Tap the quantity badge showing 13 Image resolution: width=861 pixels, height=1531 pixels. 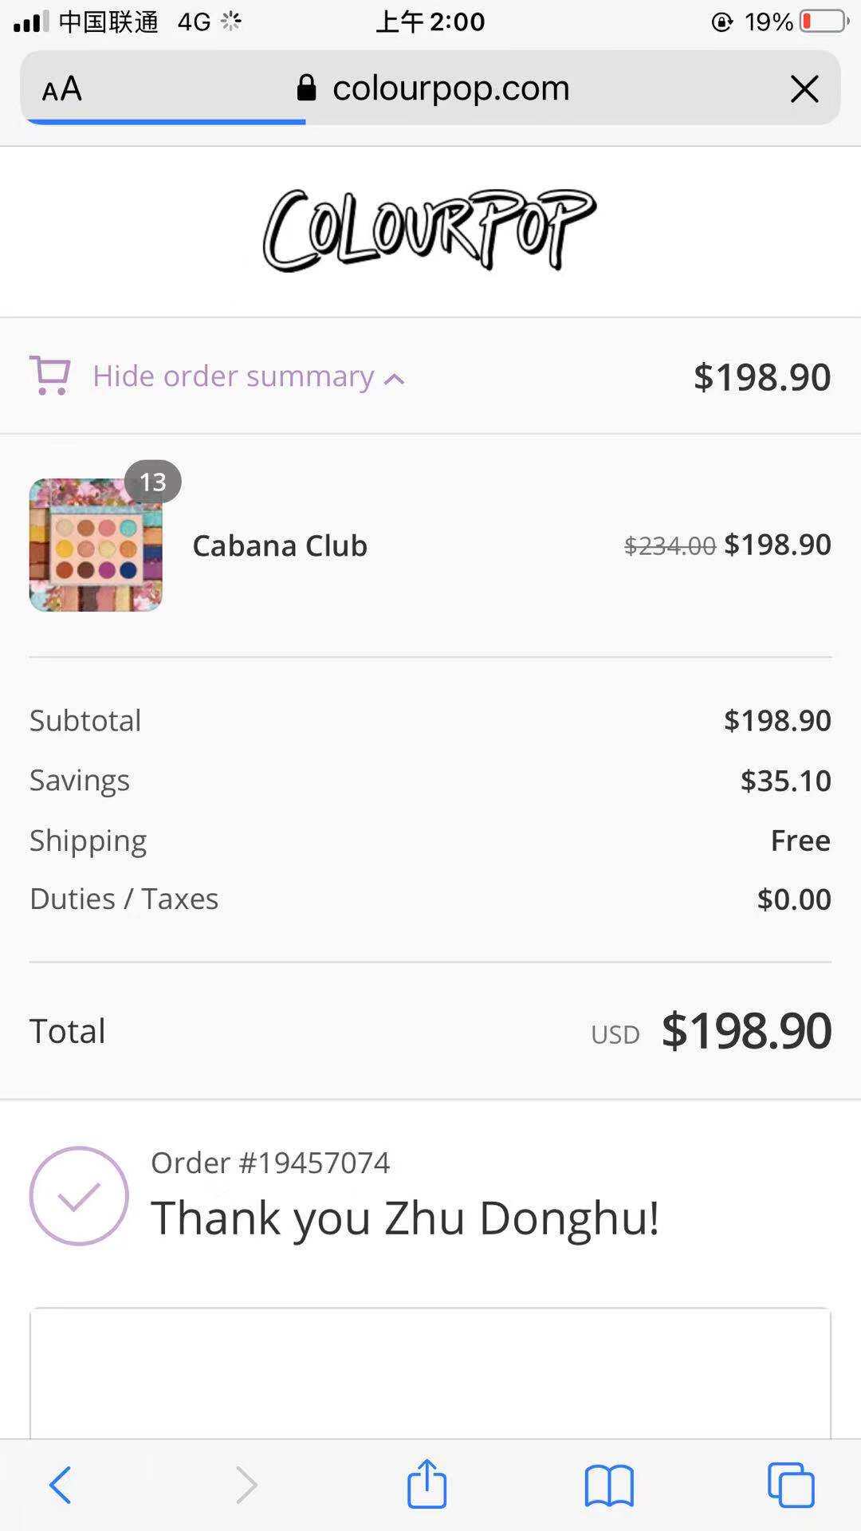coord(152,482)
